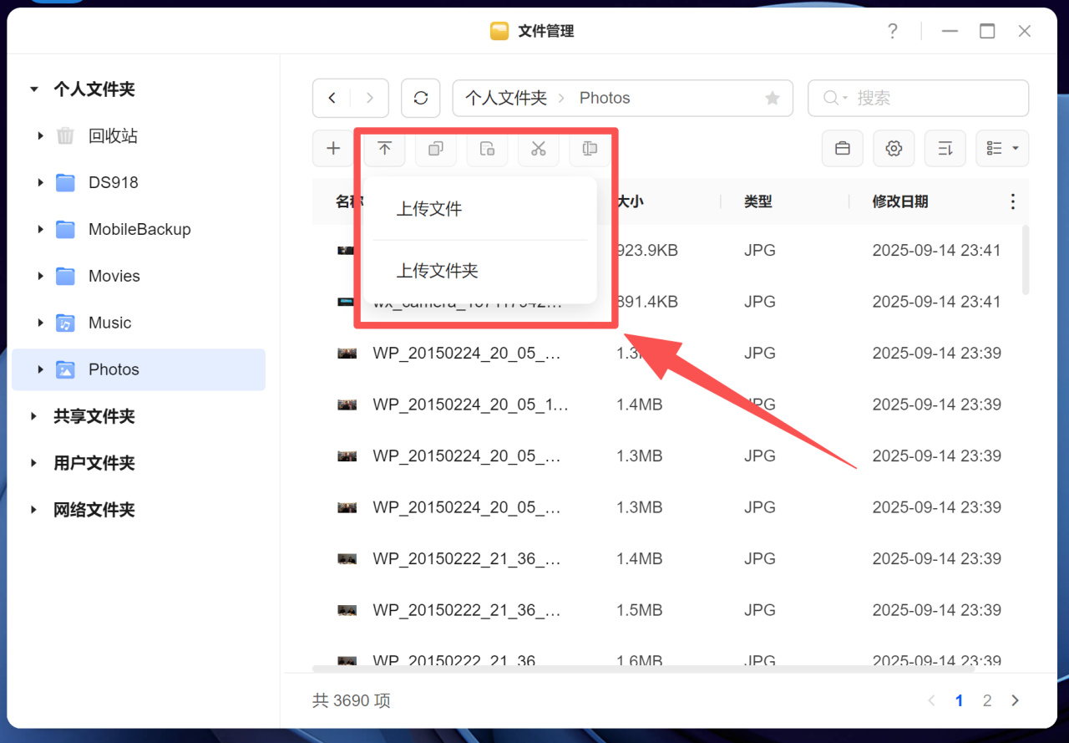Click the horizontal scrollbar below file list
This screenshot has width=1069, height=743.
tap(643, 669)
